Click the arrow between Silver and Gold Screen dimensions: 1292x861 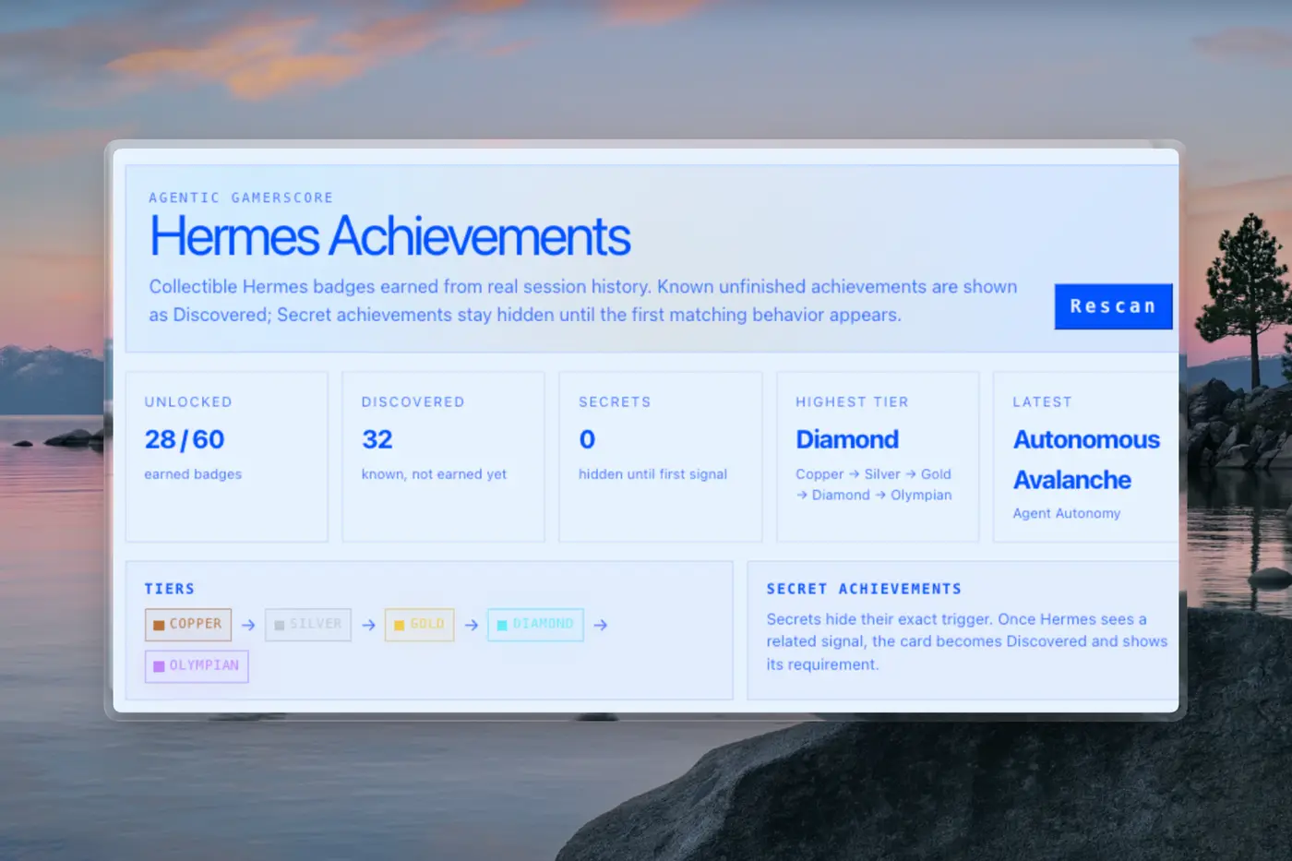368,626
